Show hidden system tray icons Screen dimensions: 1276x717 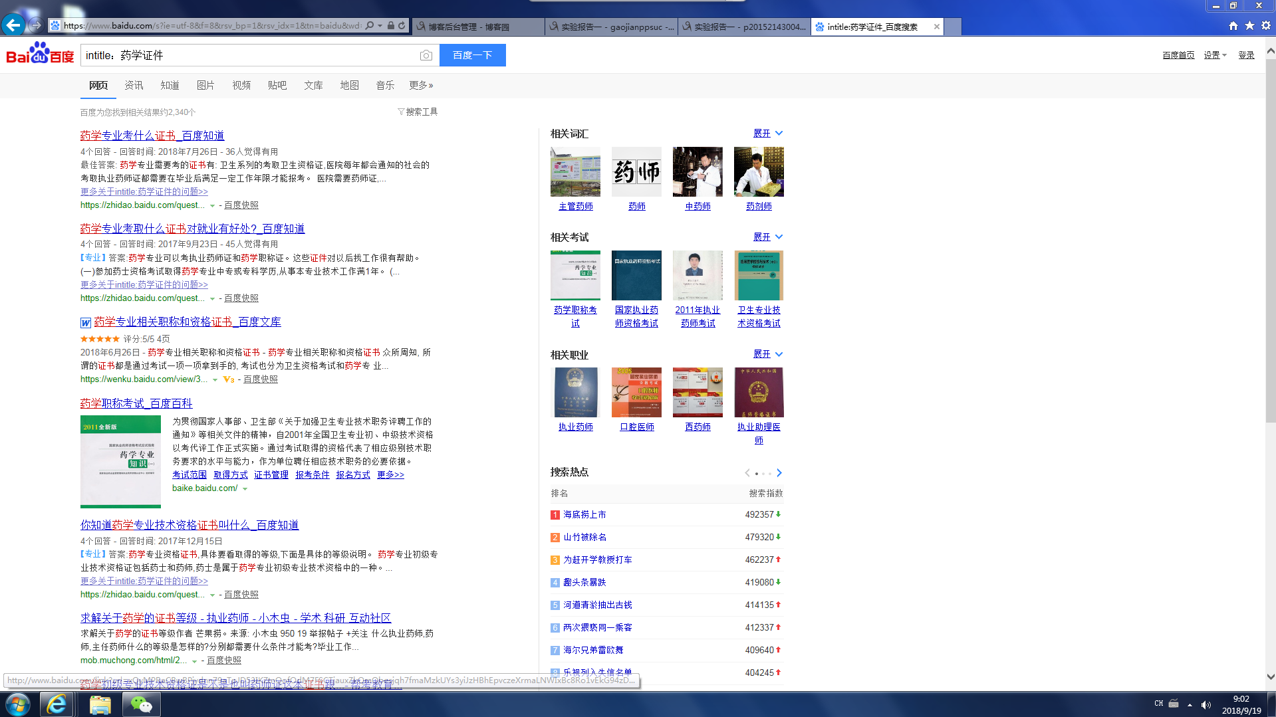coord(1190,705)
